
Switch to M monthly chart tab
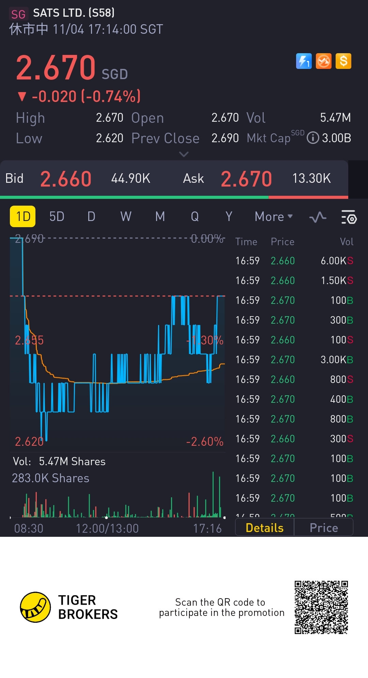point(160,216)
